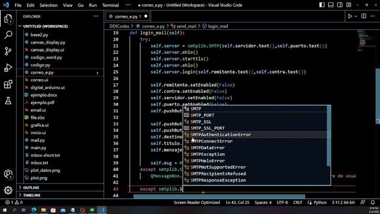Open the View menu
The width and height of the screenshot is (380, 214).
[x=68, y=5]
